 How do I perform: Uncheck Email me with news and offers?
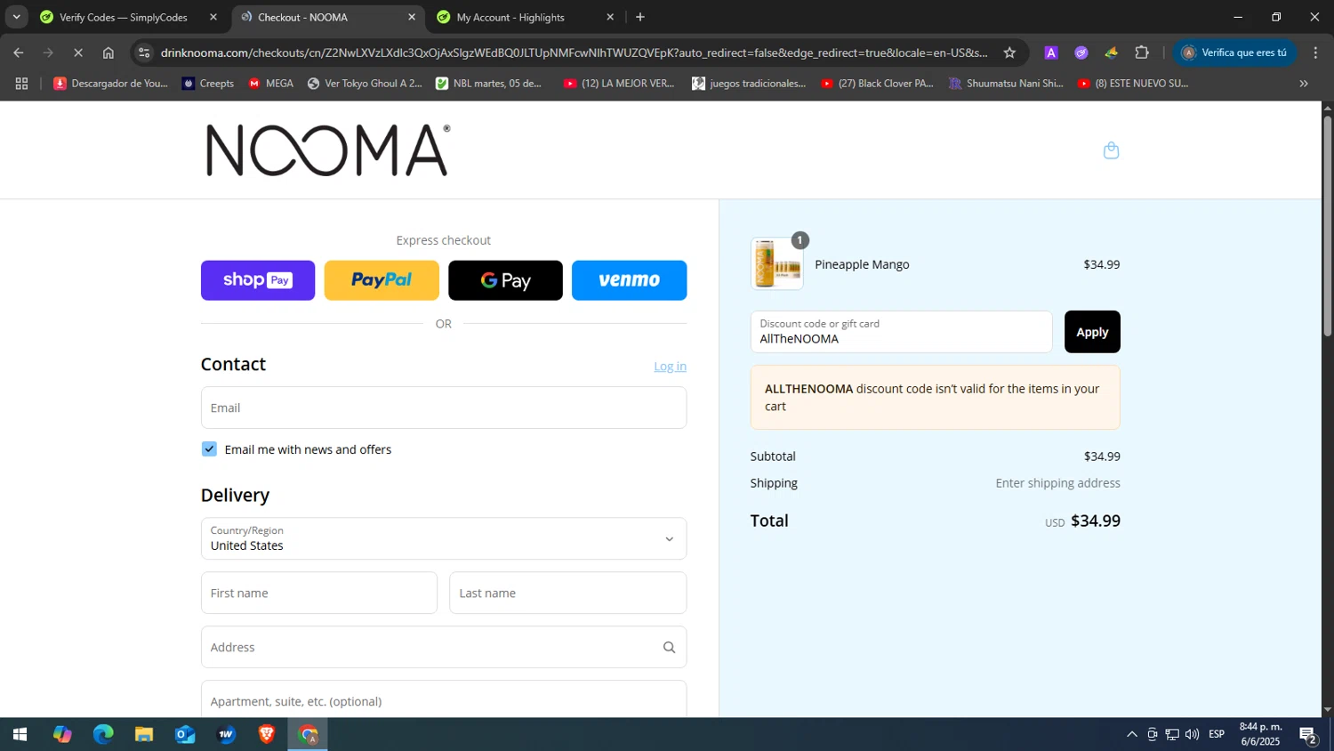(x=209, y=449)
